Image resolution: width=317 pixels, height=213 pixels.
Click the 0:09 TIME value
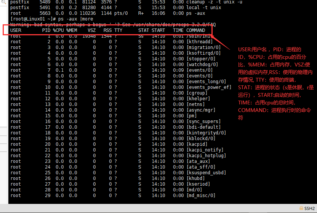[178, 70]
